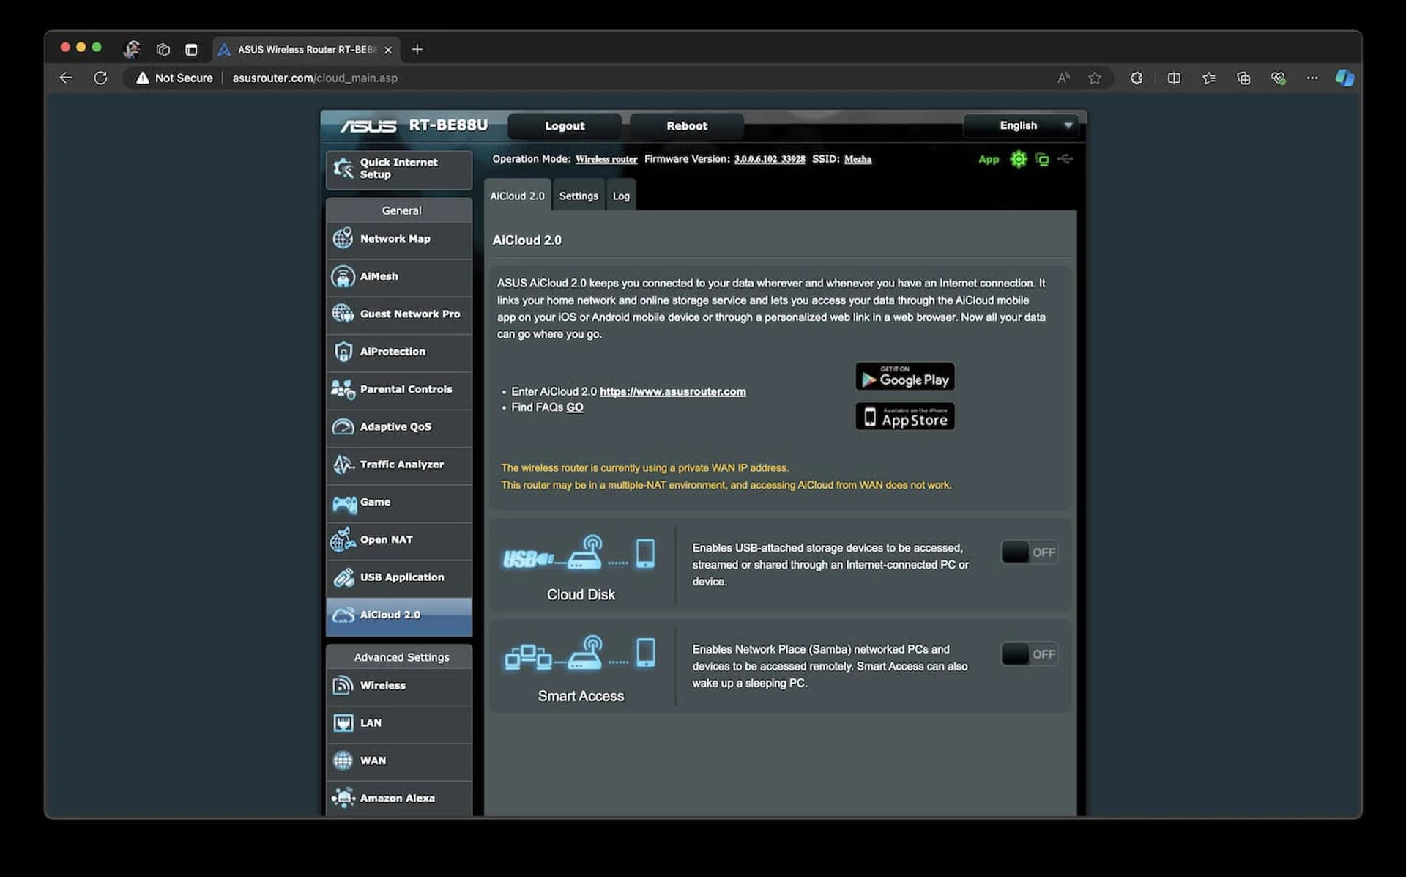Image resolution: width=1406 pixels, height=877 pixels.
Task: Open the https://www.asusrouter.com link
Action: point(672,392)
